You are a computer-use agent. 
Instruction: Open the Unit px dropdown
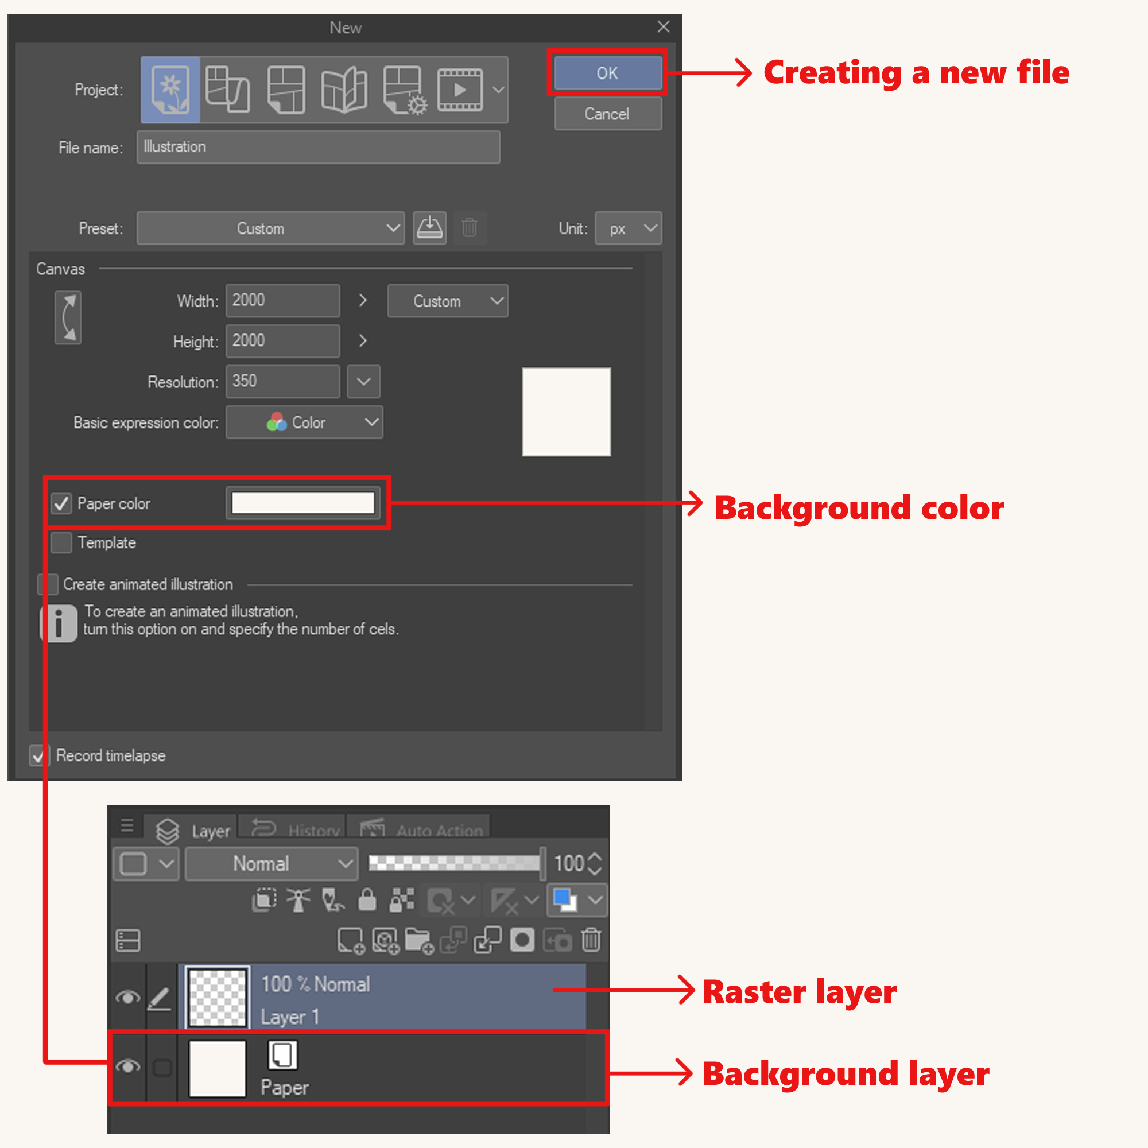tap(628, 228)
